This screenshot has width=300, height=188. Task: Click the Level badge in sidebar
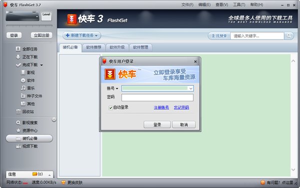[x=46, y=17]
